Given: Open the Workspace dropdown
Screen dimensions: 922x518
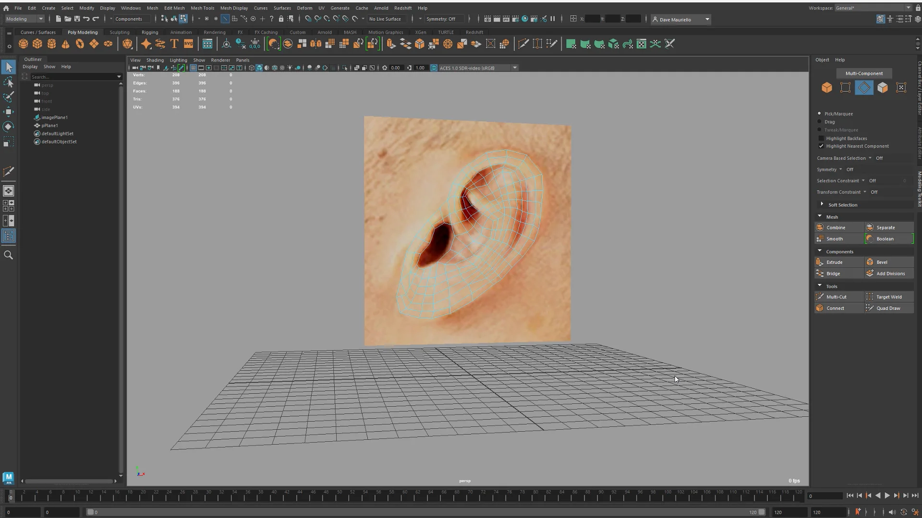Looking at the screenshot, I should coord(909,8).
